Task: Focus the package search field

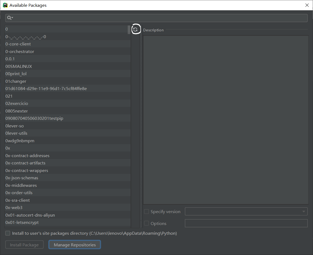Action: coord(156,18)
